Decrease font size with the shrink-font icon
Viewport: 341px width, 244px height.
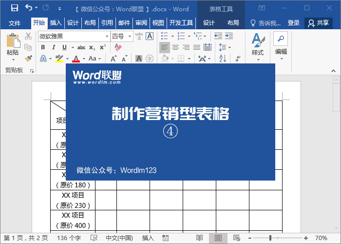pyautogui.click(x=124, y=59)
